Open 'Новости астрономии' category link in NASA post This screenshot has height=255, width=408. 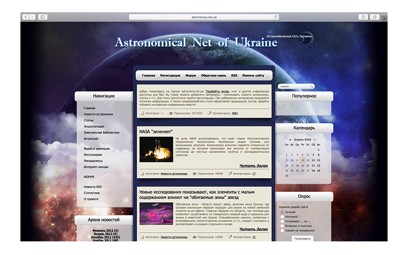(x=174, y=173)
